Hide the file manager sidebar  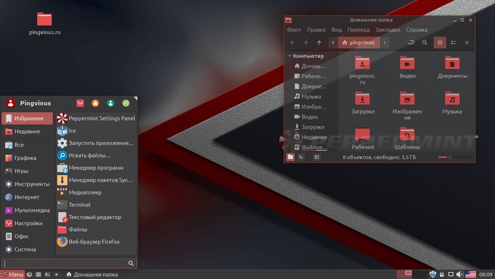pyautogui.click(x=317, y=157)
